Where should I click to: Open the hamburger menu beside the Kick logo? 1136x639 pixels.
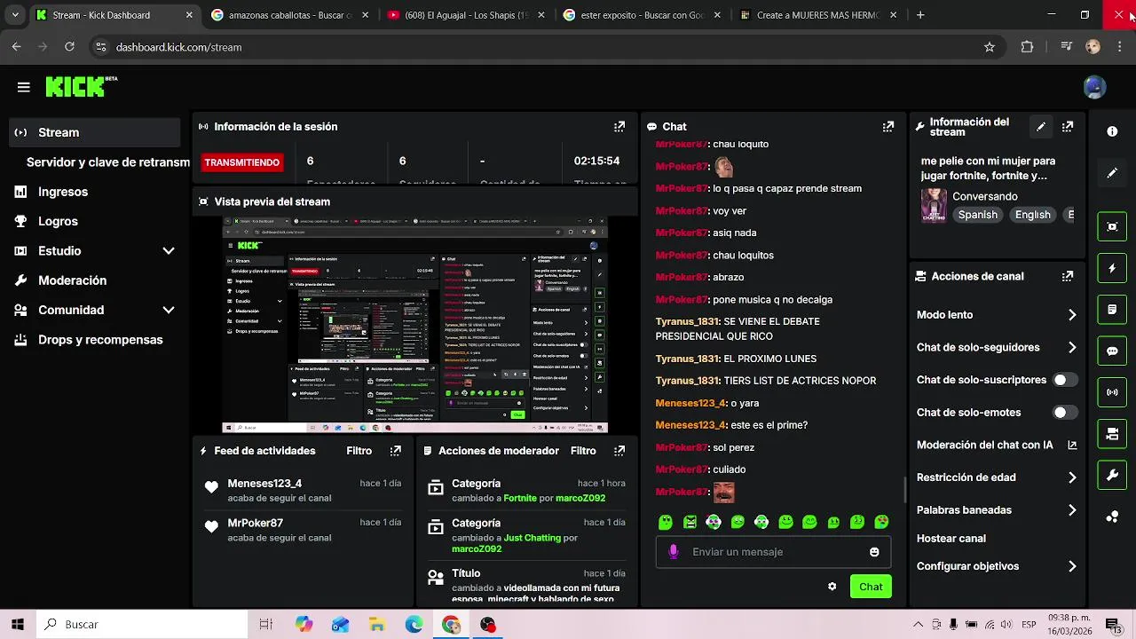click(x=24, y=87)
